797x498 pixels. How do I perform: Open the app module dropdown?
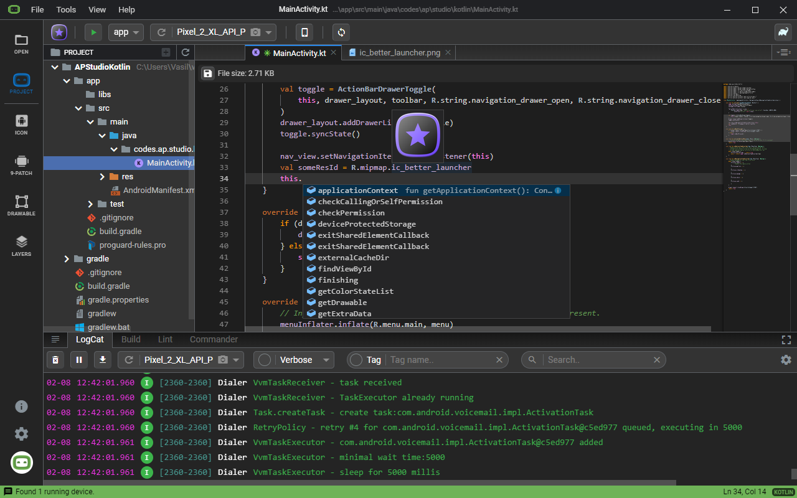[126, 32]
